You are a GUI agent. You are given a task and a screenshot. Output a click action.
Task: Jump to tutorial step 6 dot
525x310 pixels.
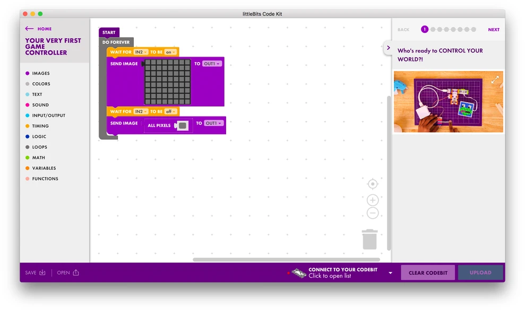coord(460,30)
